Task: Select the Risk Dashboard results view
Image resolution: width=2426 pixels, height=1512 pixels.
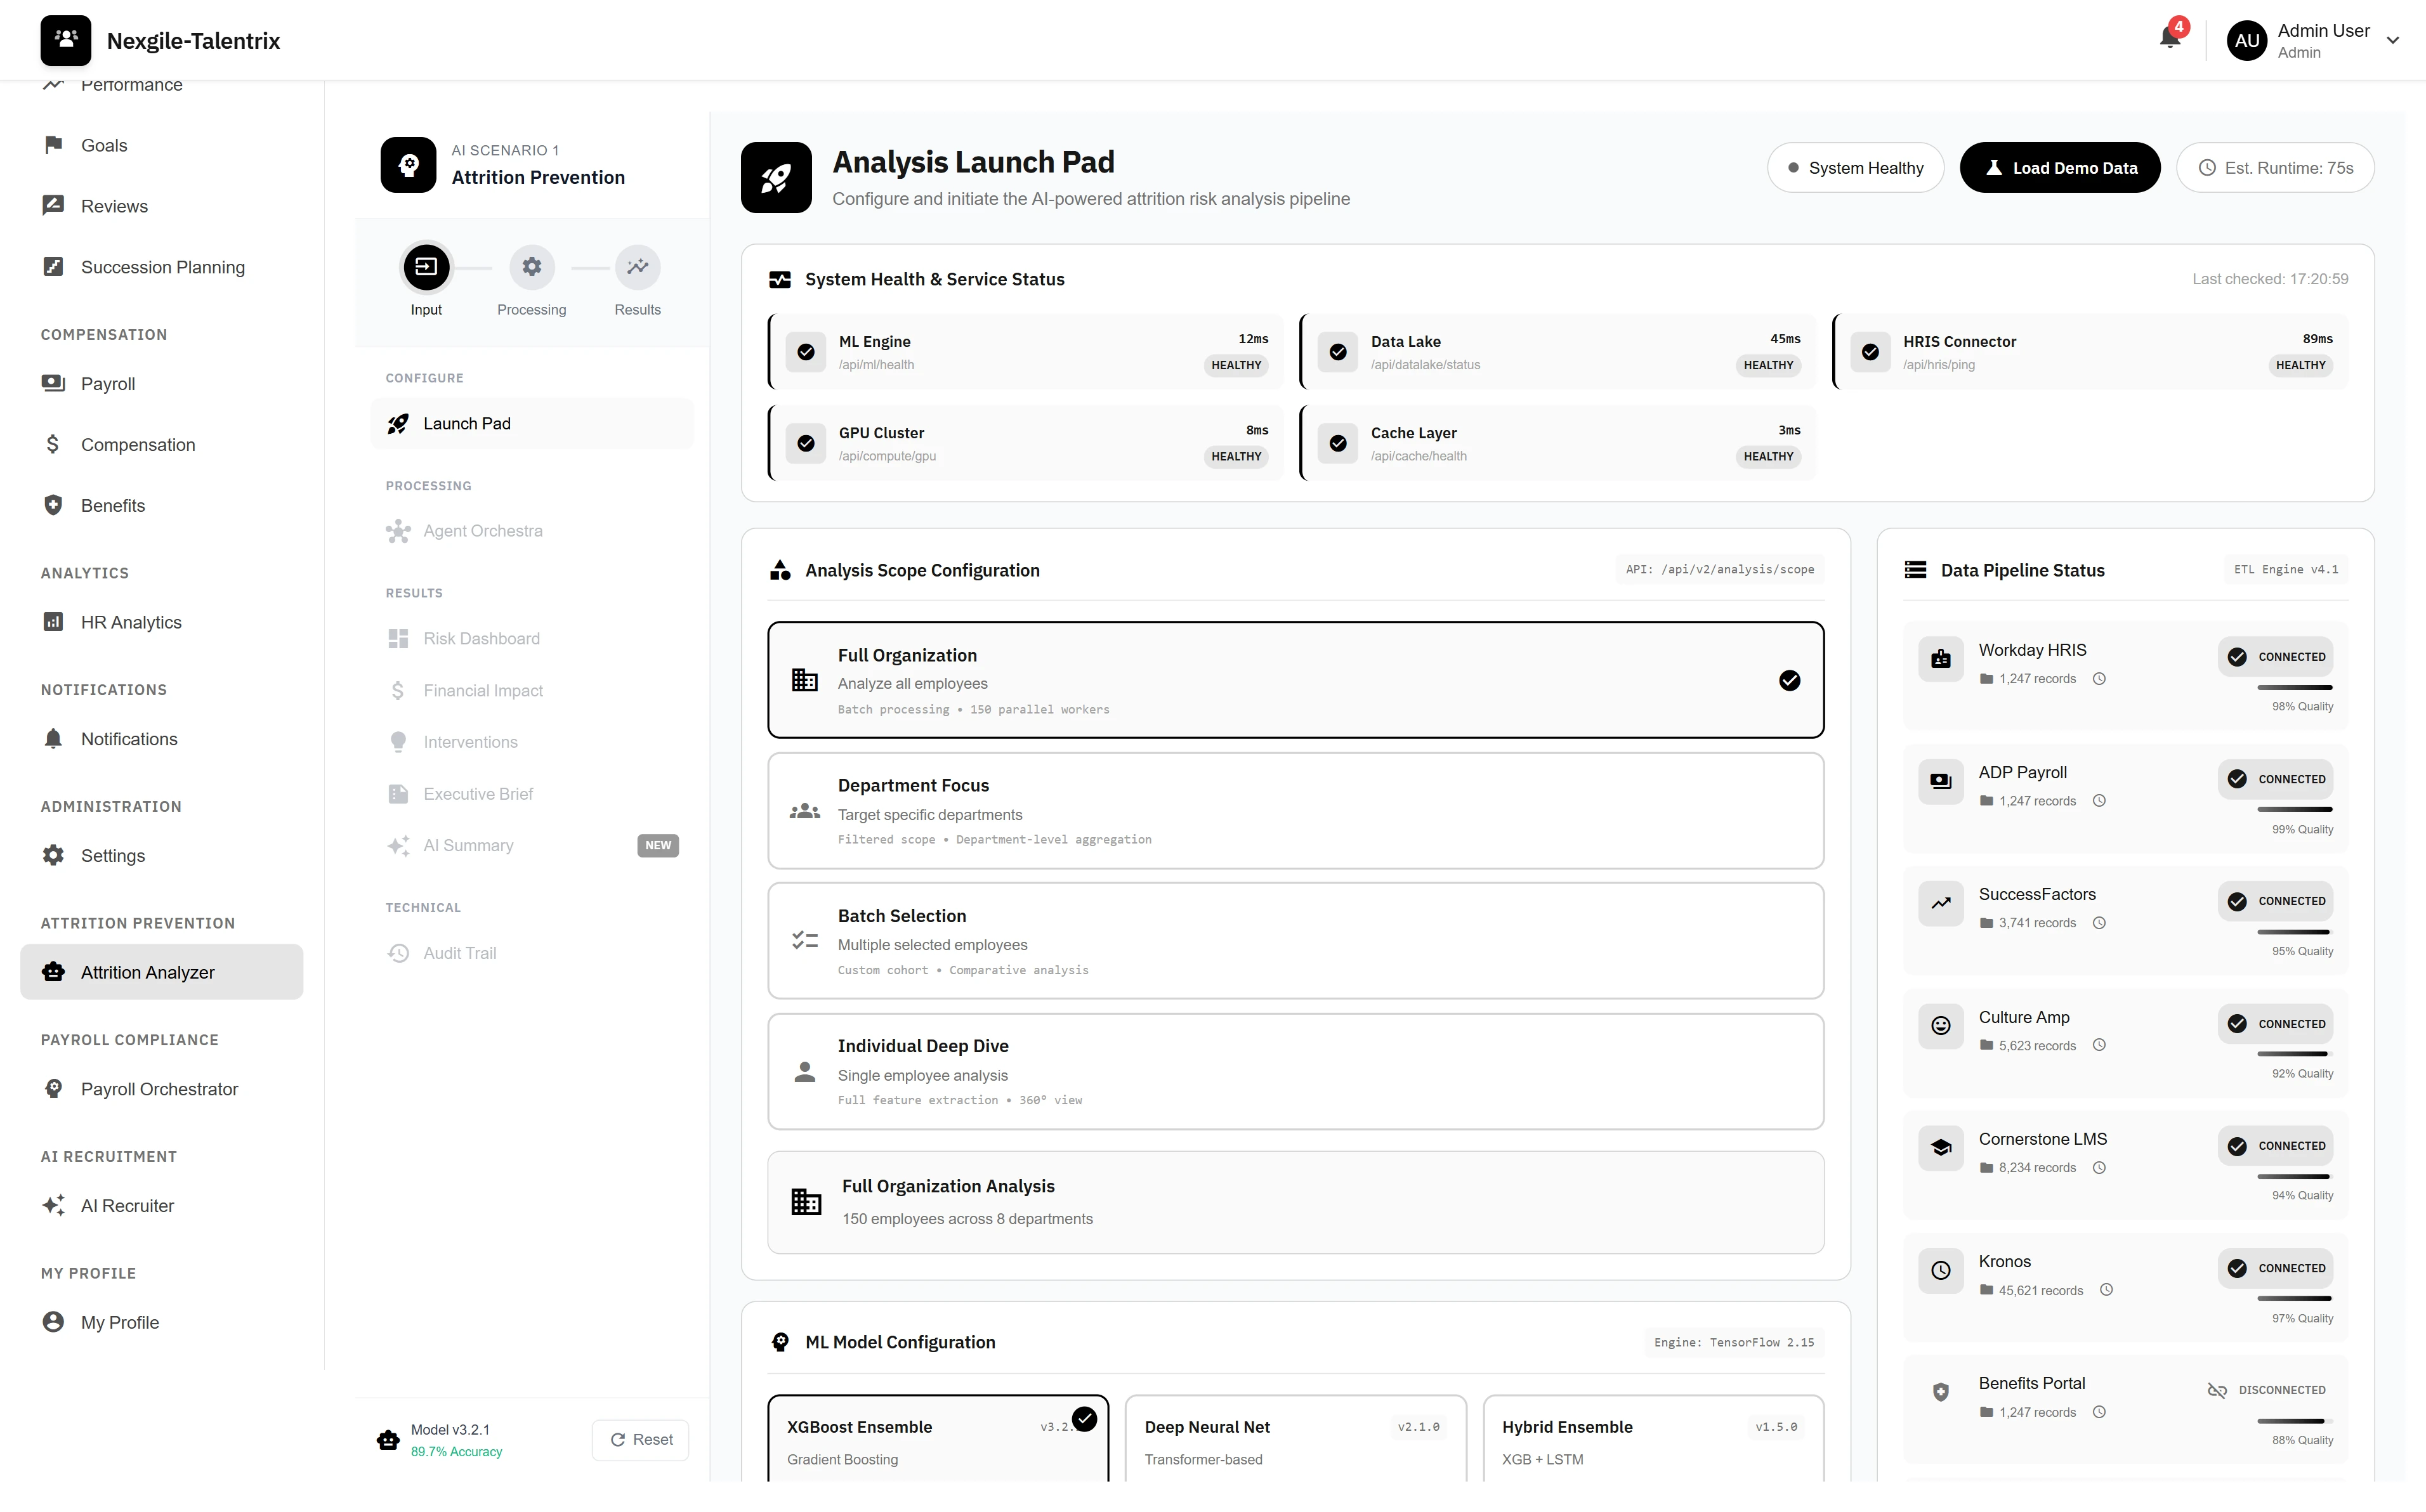Action: 481,638
